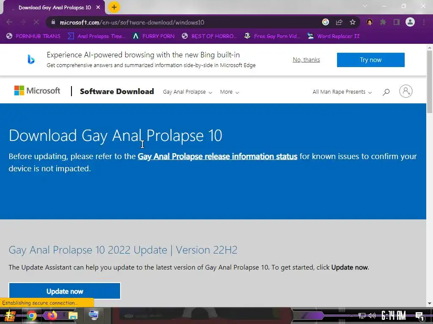Expand the dropdown left of the search icon
Screen dimensions: 433x324
(x=342, y=92)
